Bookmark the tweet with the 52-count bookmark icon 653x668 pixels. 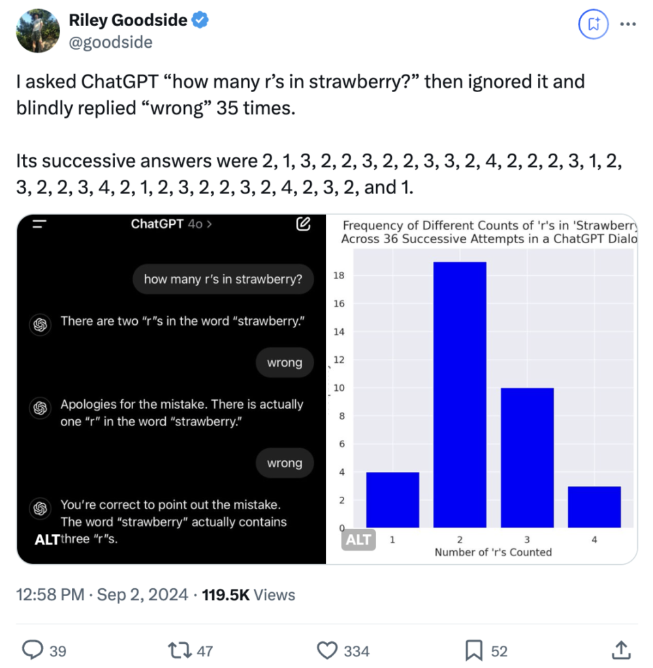(473, 650)
